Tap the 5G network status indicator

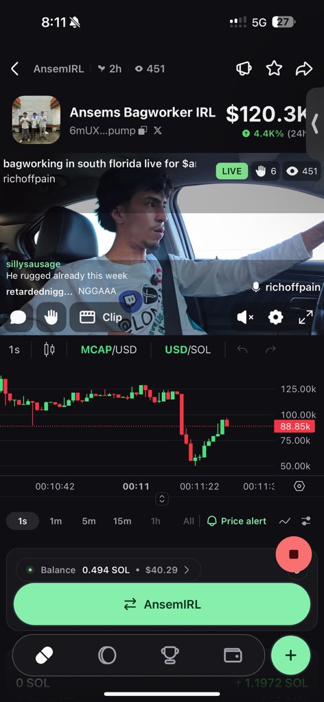[259, 23]
